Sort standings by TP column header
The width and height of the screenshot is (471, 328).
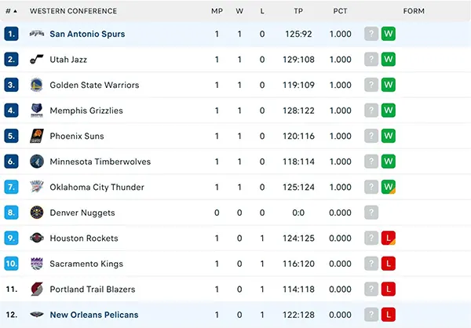(298, 11)
